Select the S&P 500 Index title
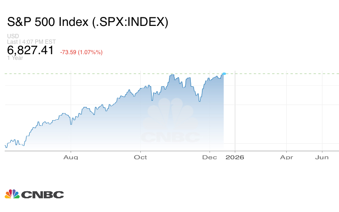The height and width of the screenshot is (212, 339). click(x=88, y=22)
